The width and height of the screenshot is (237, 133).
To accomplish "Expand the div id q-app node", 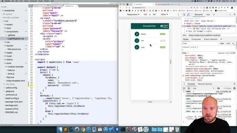I will pos(187,31).
